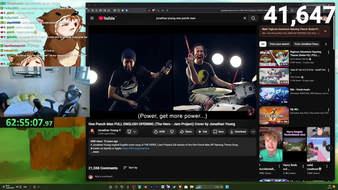Open options for 'I Accidentall...' short
This screenshot has width=338, height=190.
(279, 166)
